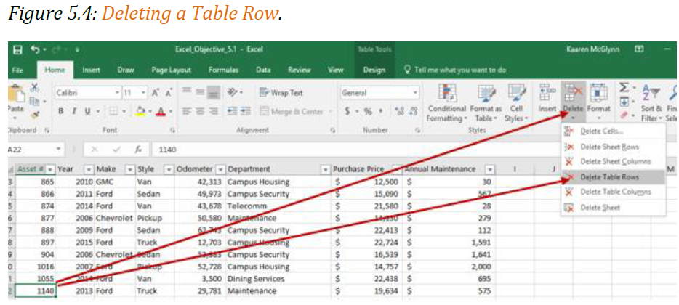Click the Increase Font Size icon
The height and width of the screenshot is (305, 679).
[156, 92]
